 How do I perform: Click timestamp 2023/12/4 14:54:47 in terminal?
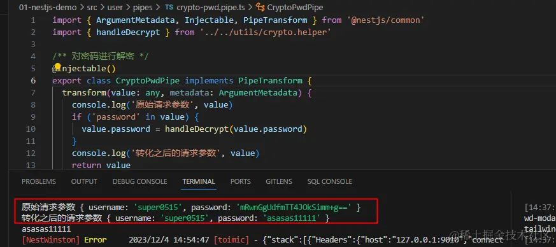pyautogui.click(x=169, y=240)
